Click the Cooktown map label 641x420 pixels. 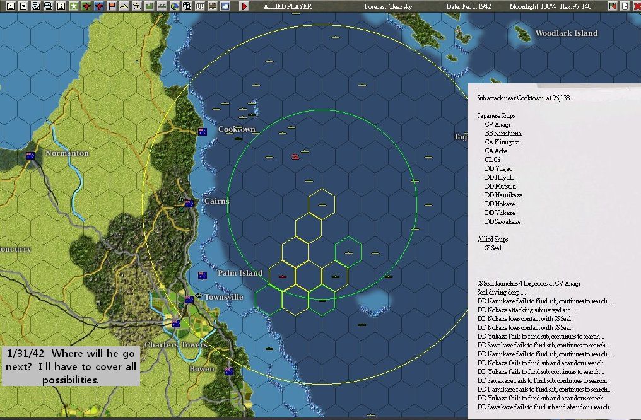pos(237,129)
